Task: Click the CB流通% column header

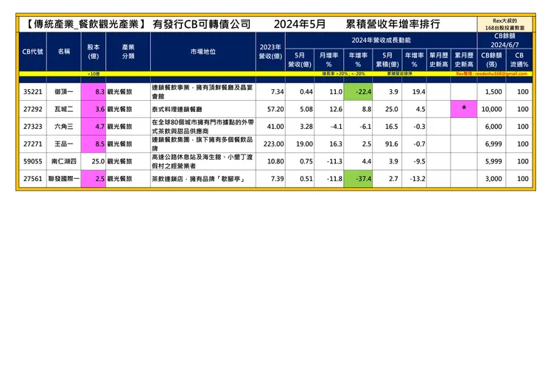Action: coord(519,60)
